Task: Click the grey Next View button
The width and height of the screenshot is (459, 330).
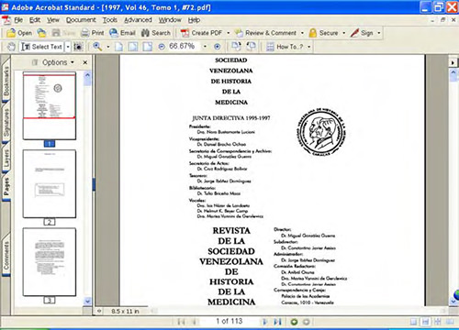Action: point(307,322)
